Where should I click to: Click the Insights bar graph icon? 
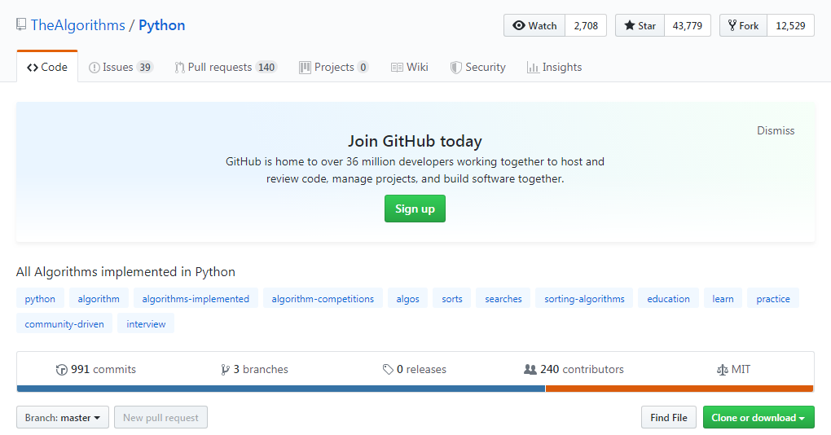[533, 68]
